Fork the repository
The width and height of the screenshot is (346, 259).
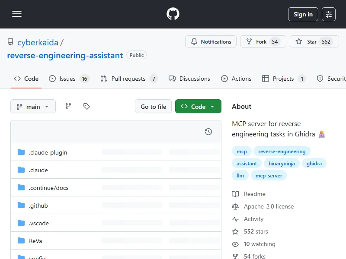pyautogui.click(x=263, y=42)
